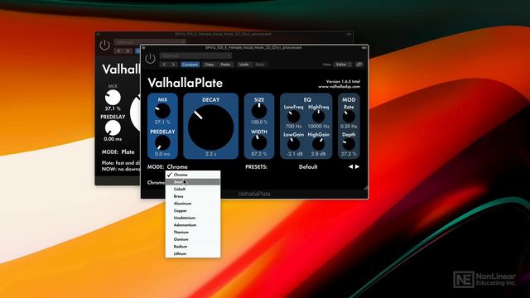Click the WIDTH knob
Screen dimensions: 530x298
[259, 142]
